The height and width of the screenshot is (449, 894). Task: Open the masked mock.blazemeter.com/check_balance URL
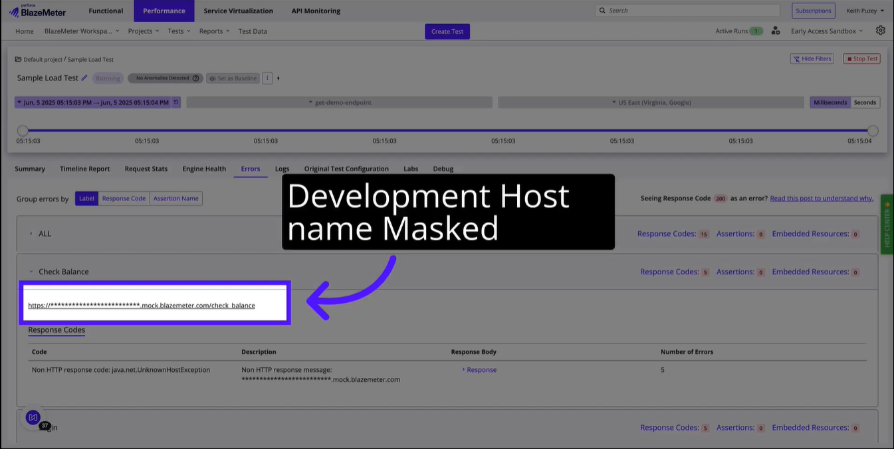(x=142, y=306)
